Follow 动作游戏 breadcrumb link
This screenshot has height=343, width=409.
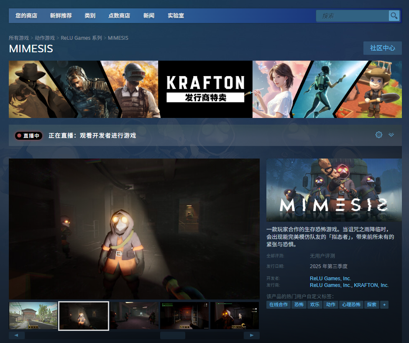tap(45, 38)
